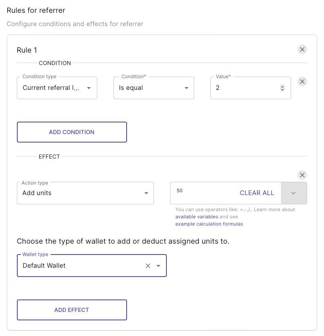Expand the formula field's grey chevron
324x336 pixels.
(293, 193)
